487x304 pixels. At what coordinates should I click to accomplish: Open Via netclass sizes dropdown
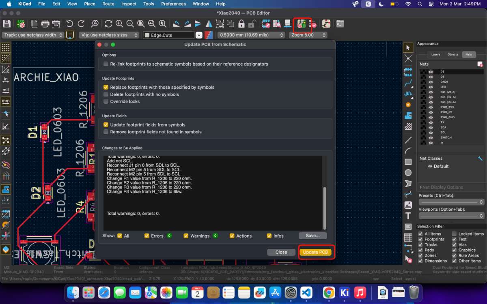coord(109,35)
